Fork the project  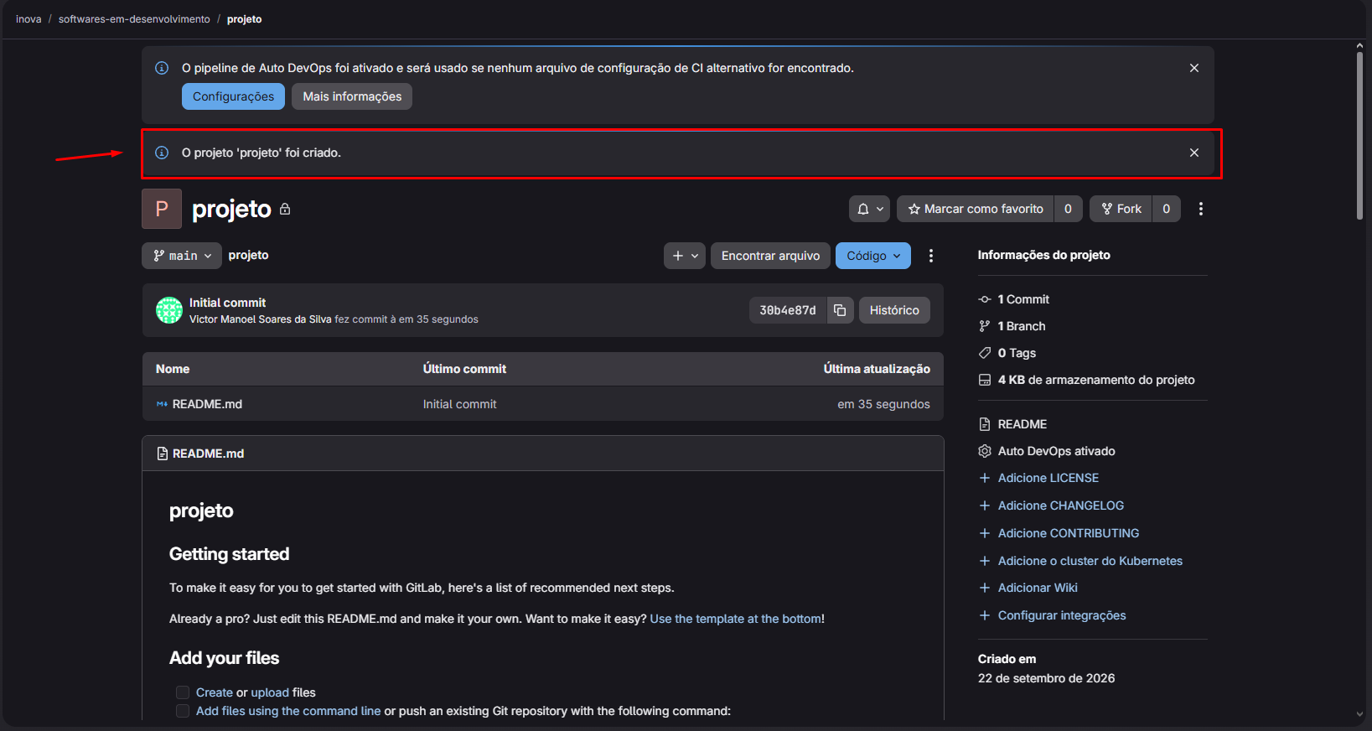point(1121,209)
